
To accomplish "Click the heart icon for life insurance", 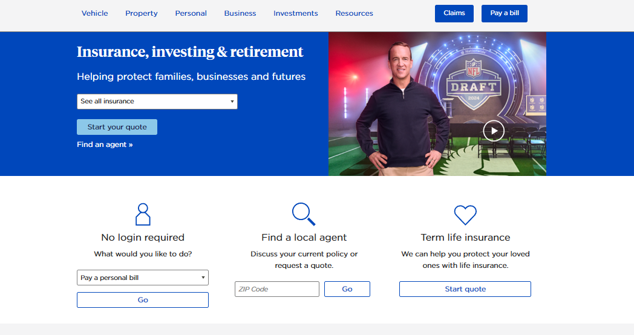I will [465, 215].
